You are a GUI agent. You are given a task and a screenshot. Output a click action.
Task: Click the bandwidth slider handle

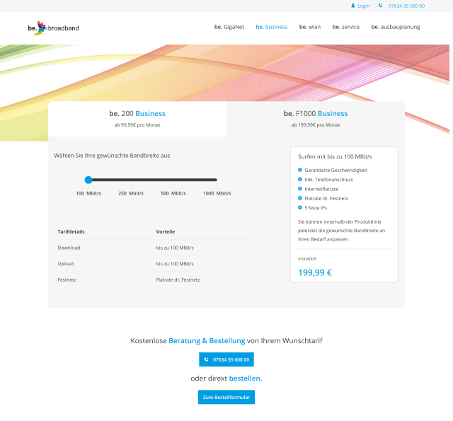[88, 180]
